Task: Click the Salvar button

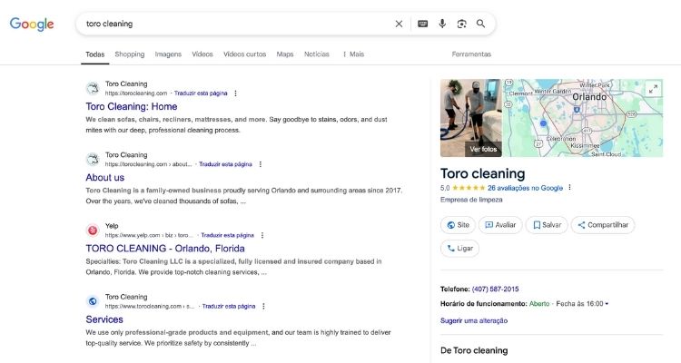Action: coord(547,225)
